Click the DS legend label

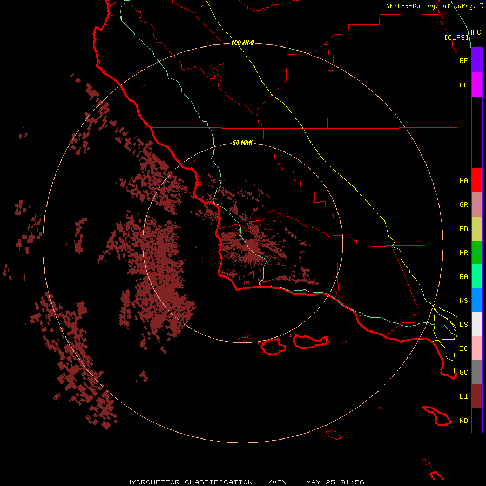point(463,325)
